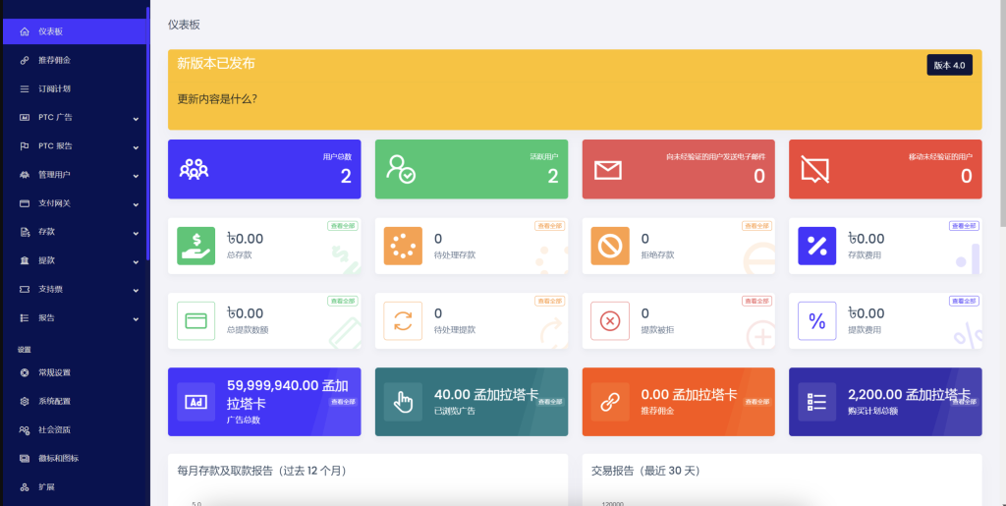1006x506 pixels.
Task: Click the 版本 4.0 button
Action: pos(949,65)
